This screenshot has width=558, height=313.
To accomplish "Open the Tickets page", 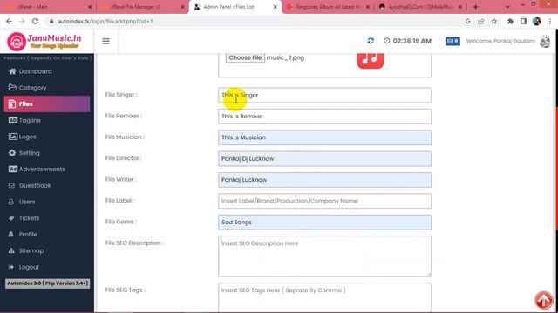I will 47,218.
